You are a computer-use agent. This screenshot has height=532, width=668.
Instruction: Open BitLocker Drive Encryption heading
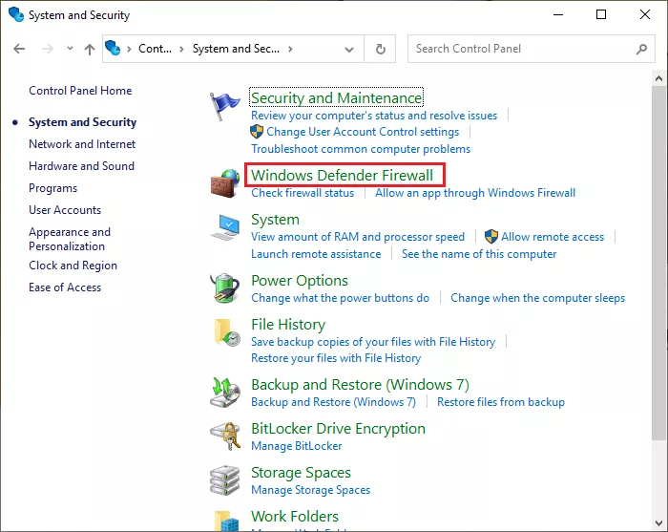338,429
